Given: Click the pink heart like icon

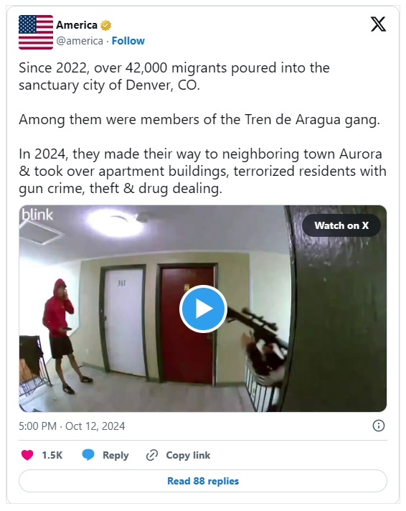Looking at the screenshot, I should pyautogui.click(x=27, y=455).
